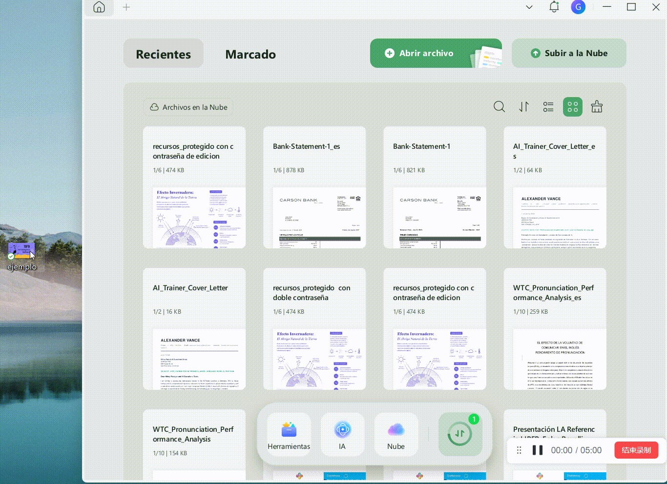Open the sort order icon

point(524,106)
